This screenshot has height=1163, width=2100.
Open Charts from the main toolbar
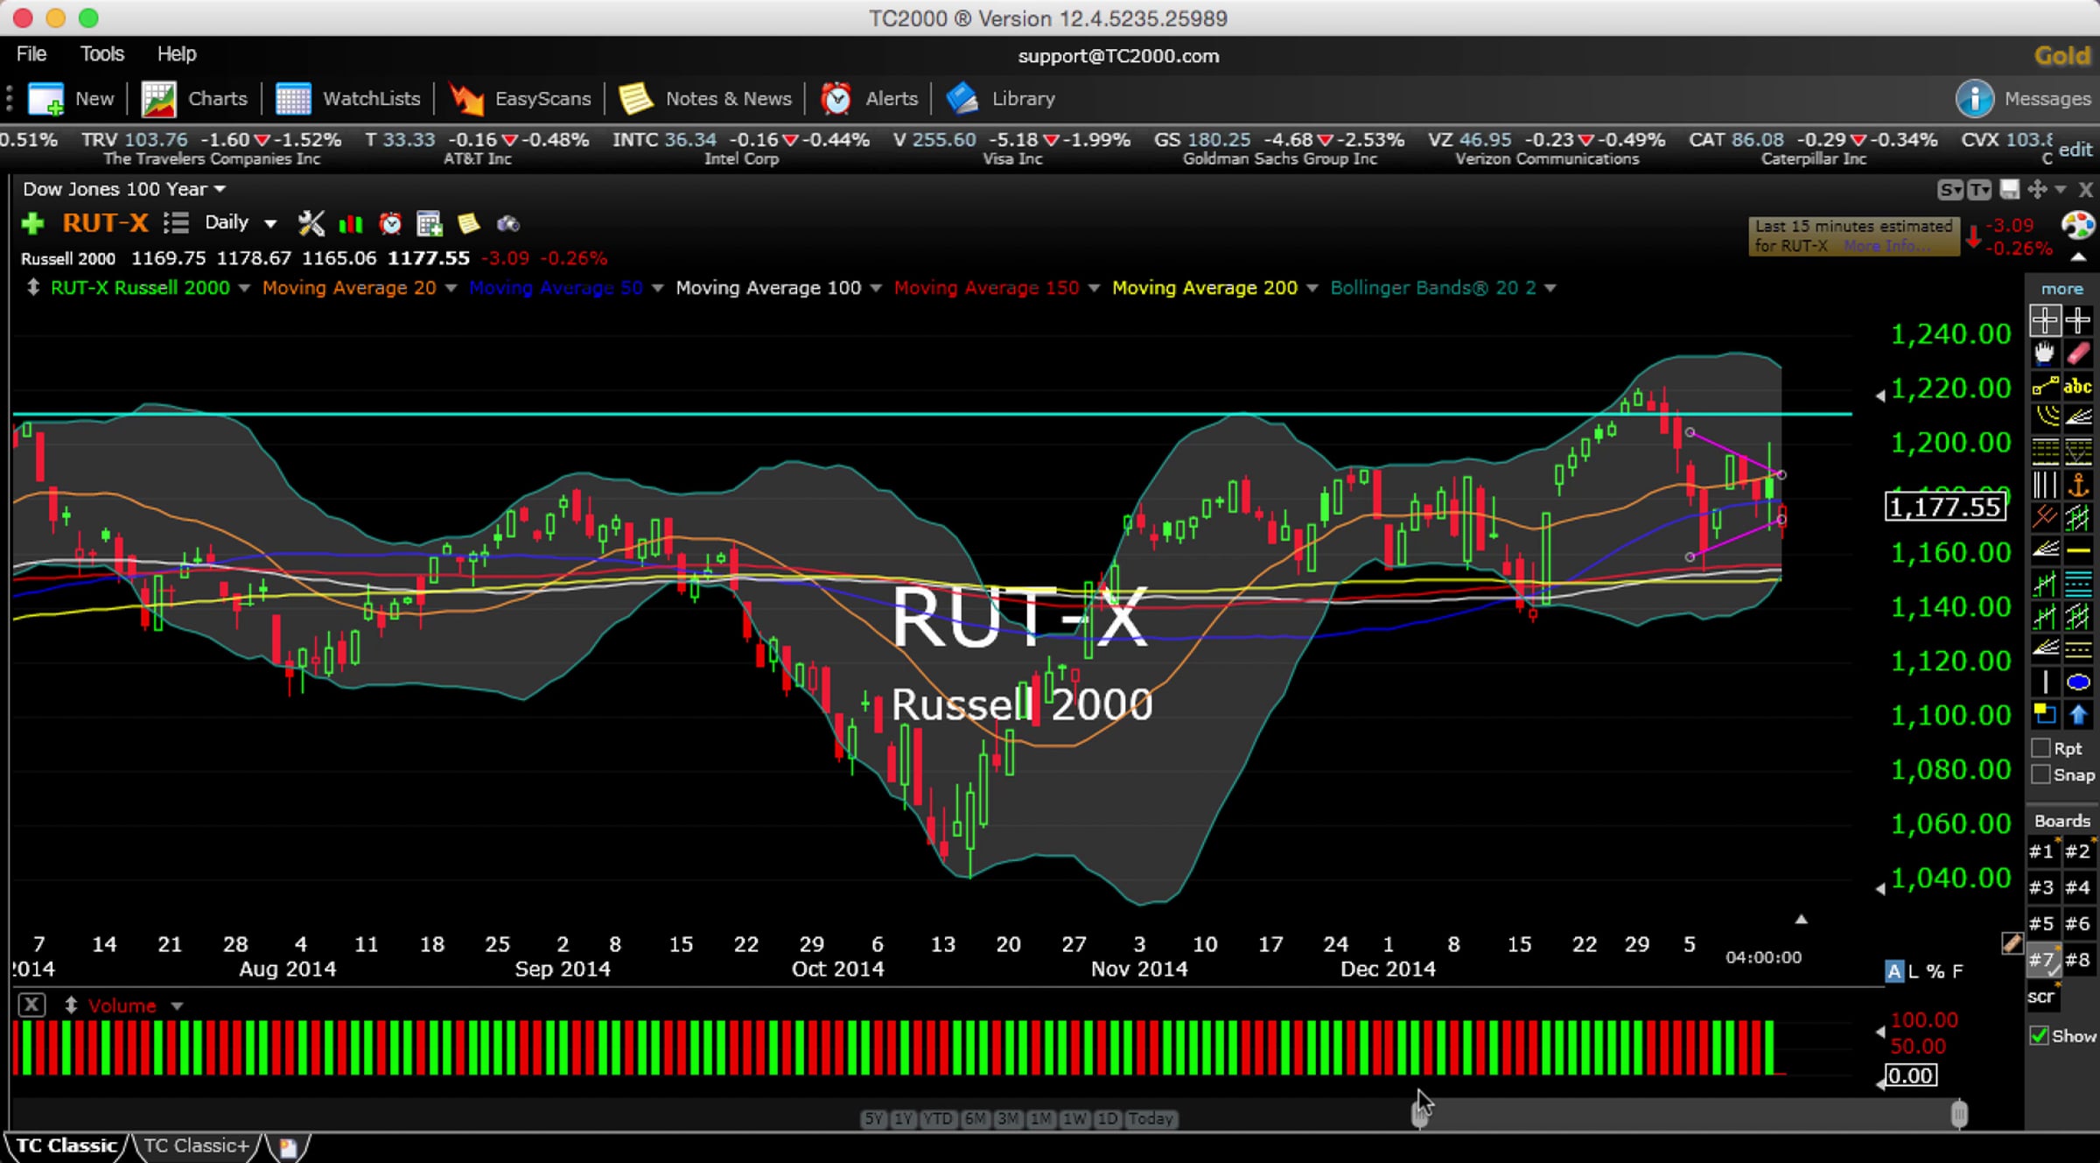tap(194, 98)
